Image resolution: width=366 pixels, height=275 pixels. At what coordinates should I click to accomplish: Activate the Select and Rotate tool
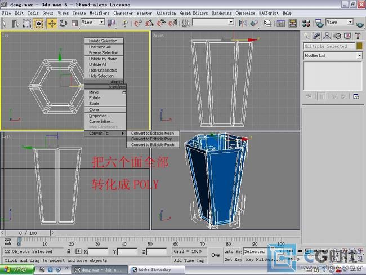click(63, 23)
